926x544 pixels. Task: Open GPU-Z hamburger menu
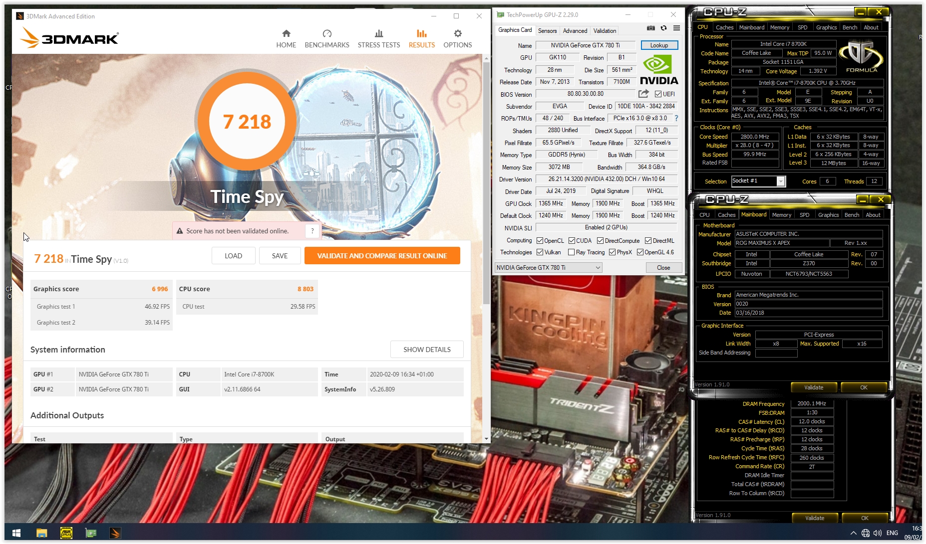[676, 28]
